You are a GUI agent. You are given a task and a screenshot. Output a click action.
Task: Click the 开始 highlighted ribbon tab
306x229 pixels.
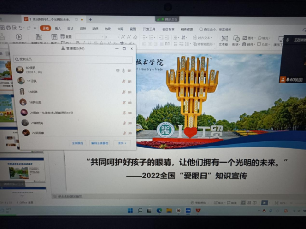[45, 28]
